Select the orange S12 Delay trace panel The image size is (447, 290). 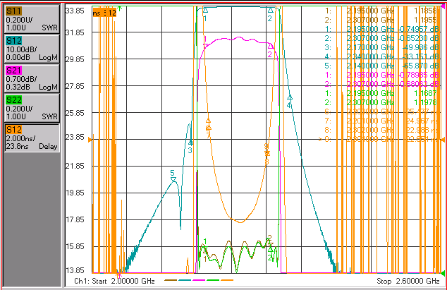pyautogui.click(x=32, y=138)
